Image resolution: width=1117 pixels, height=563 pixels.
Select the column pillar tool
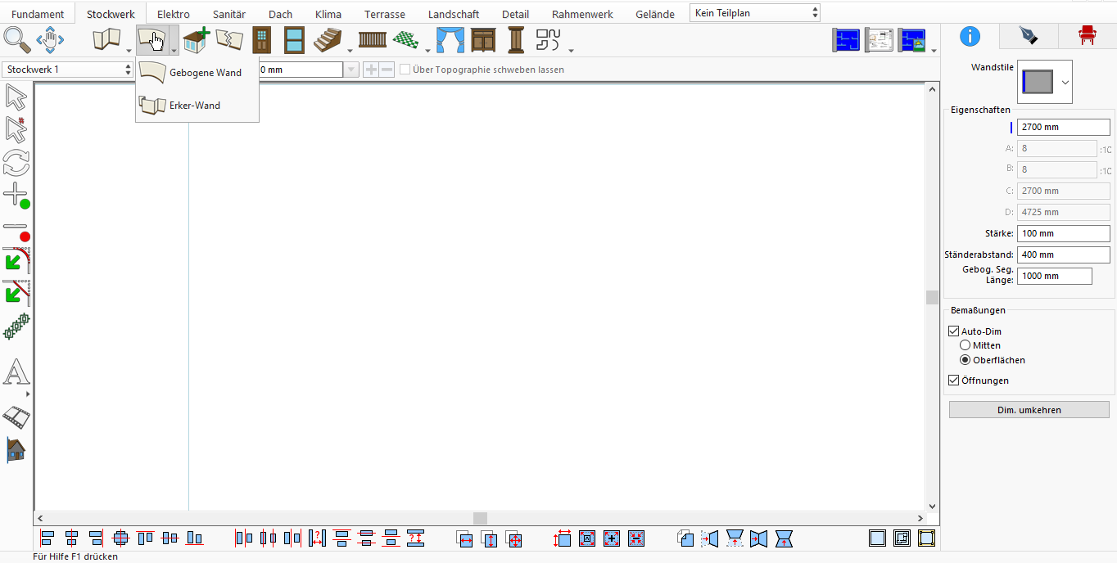[516, 39]
